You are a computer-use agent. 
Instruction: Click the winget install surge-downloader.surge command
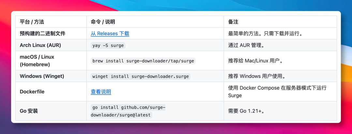point(140,76)
